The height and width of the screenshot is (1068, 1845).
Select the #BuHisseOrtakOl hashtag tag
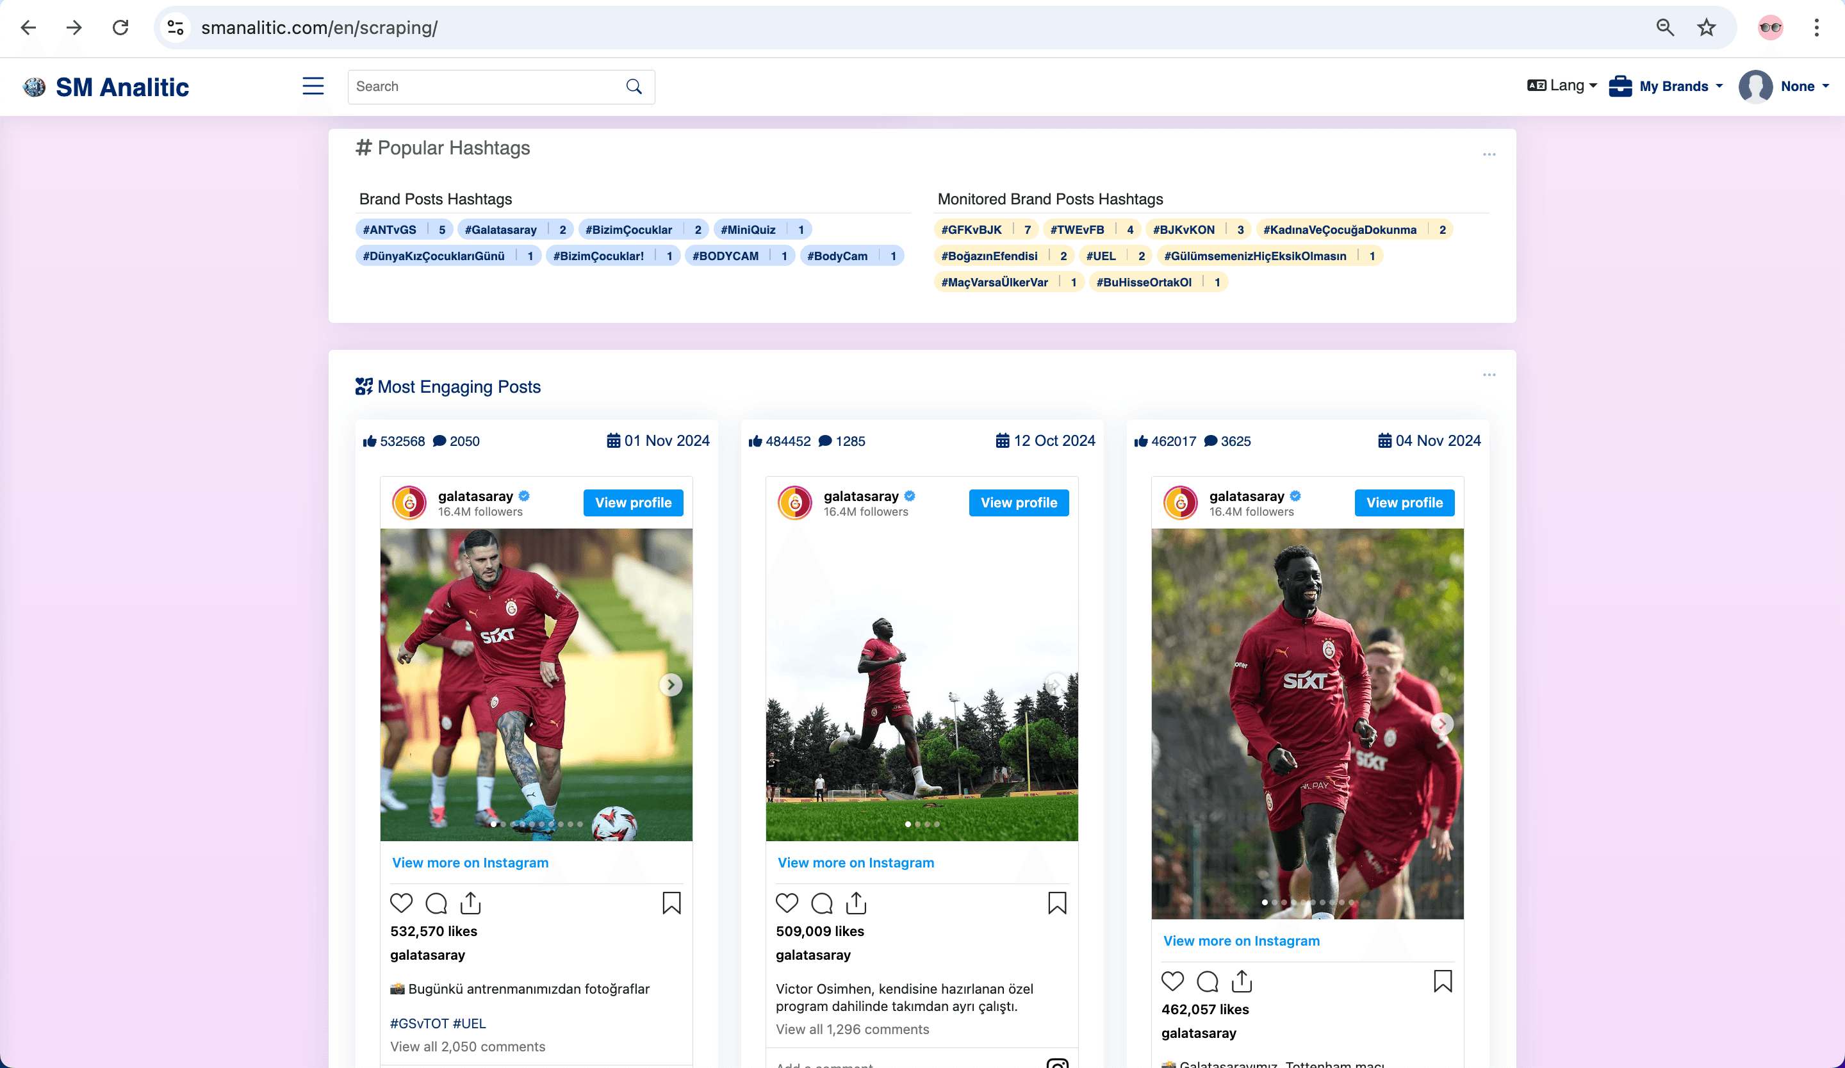(1158, 283)
